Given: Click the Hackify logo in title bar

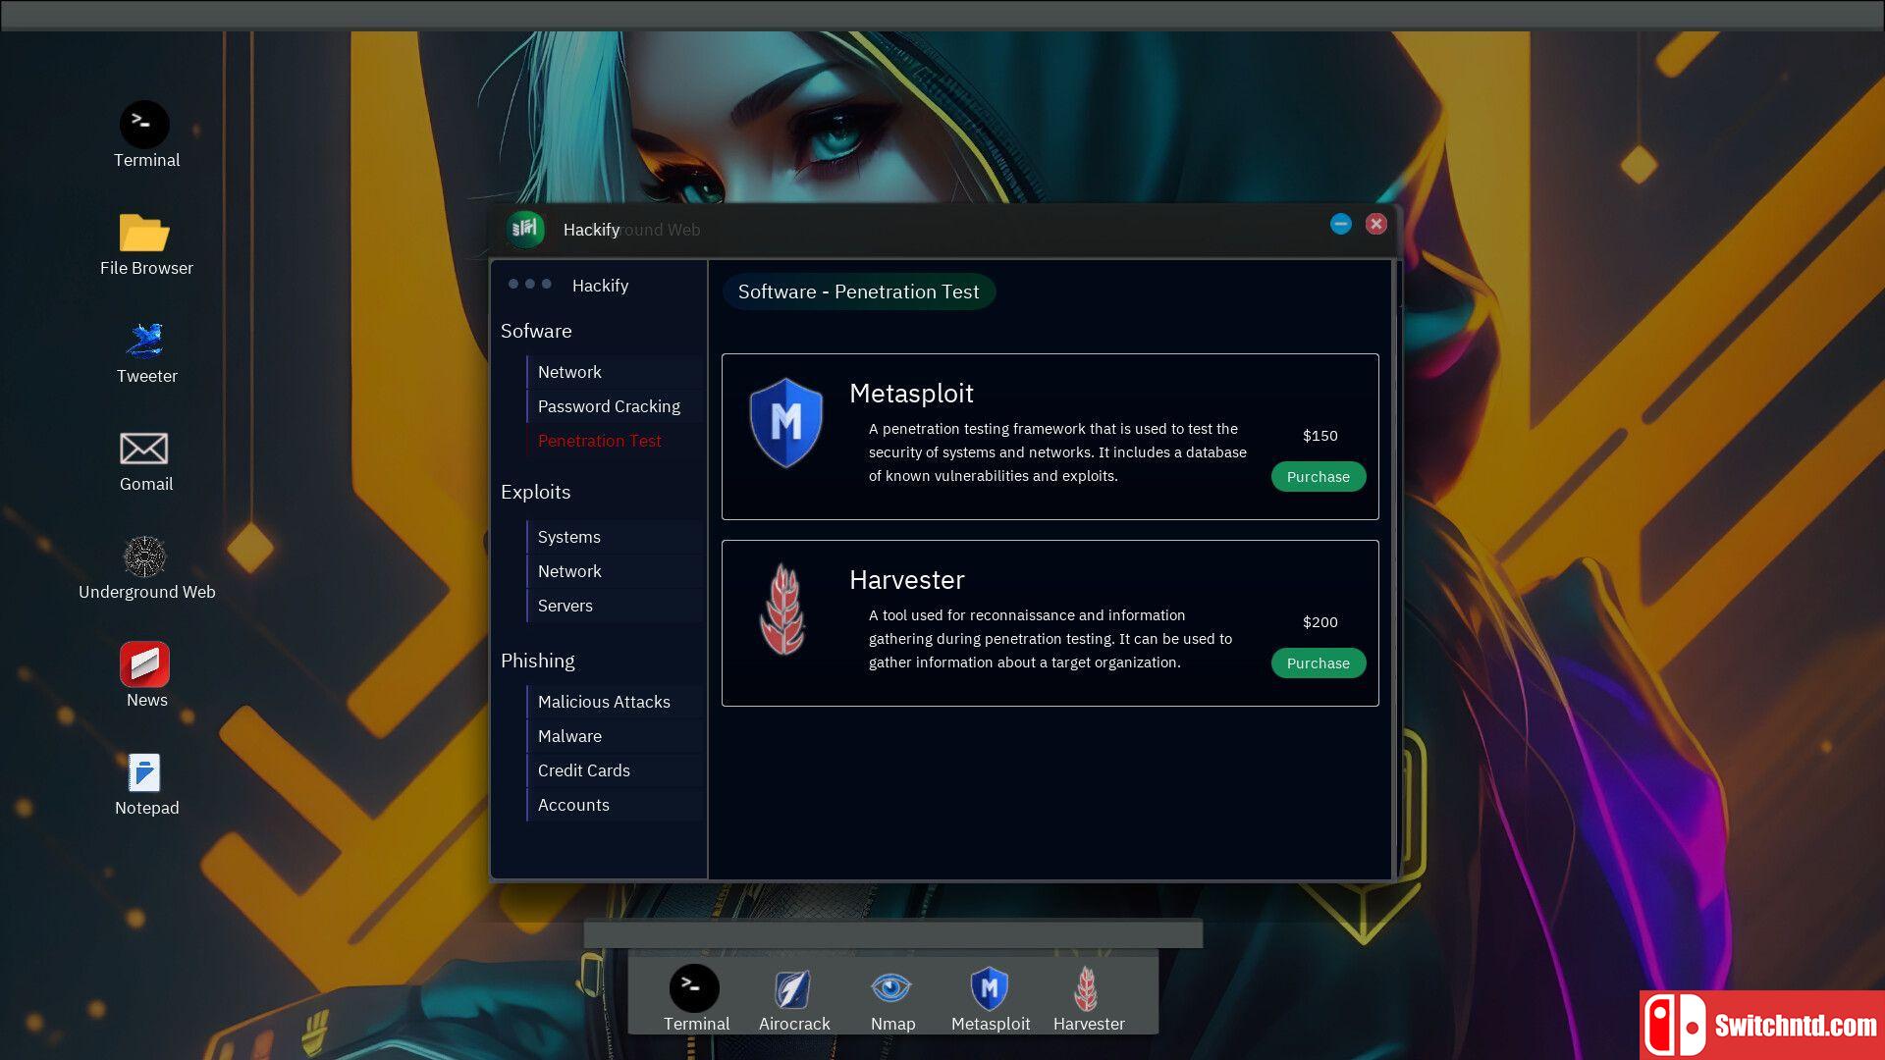Looking at the screenshot, I should point(525,229).
